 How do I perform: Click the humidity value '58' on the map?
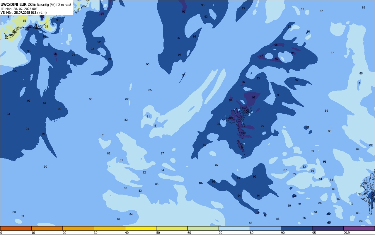(x=25, y=21)
